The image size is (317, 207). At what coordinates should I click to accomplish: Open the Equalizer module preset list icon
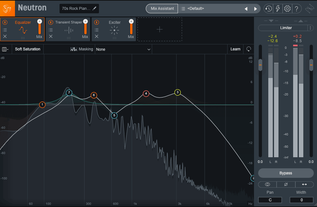(x=5, y=30)
